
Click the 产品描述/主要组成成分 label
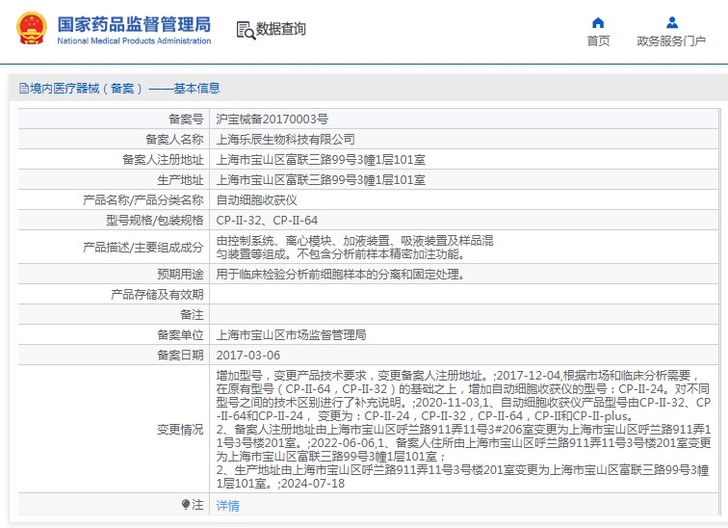(x=143, y=247)
